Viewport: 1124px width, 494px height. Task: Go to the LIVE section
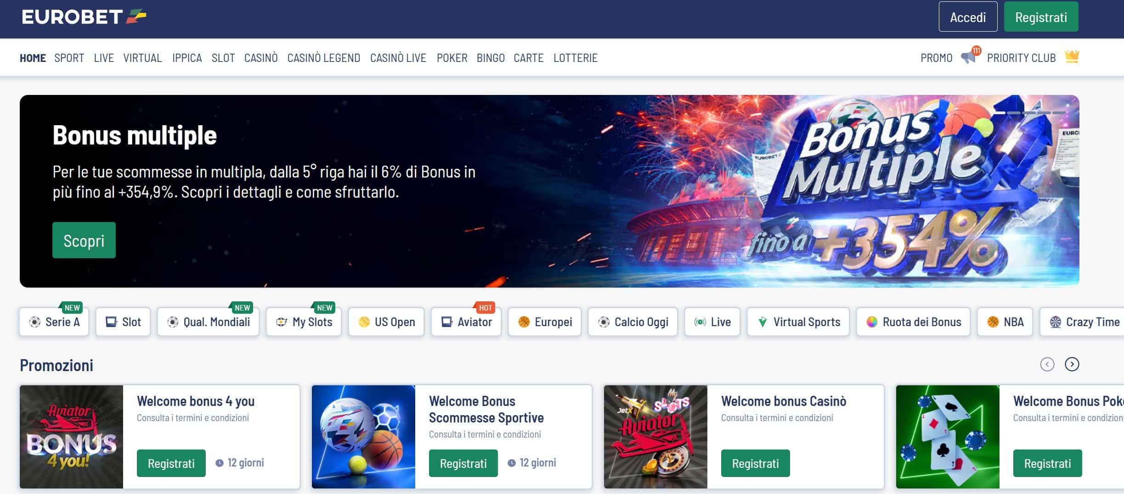tap(104, 58)
